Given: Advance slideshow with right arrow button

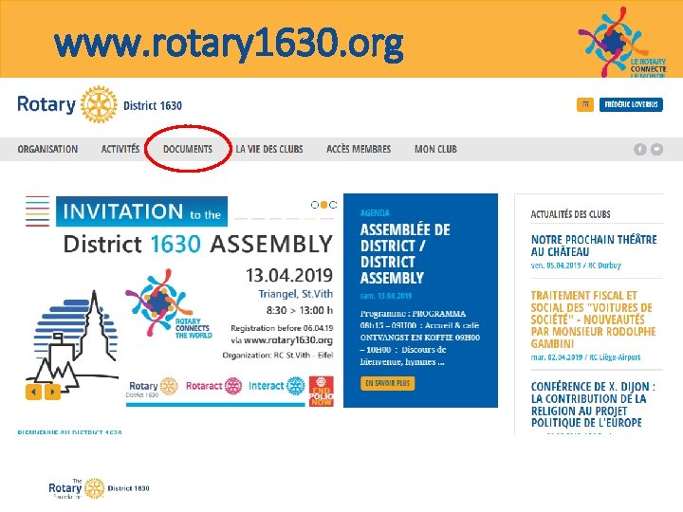Looking at the screenshot, I should coord(53,392).
